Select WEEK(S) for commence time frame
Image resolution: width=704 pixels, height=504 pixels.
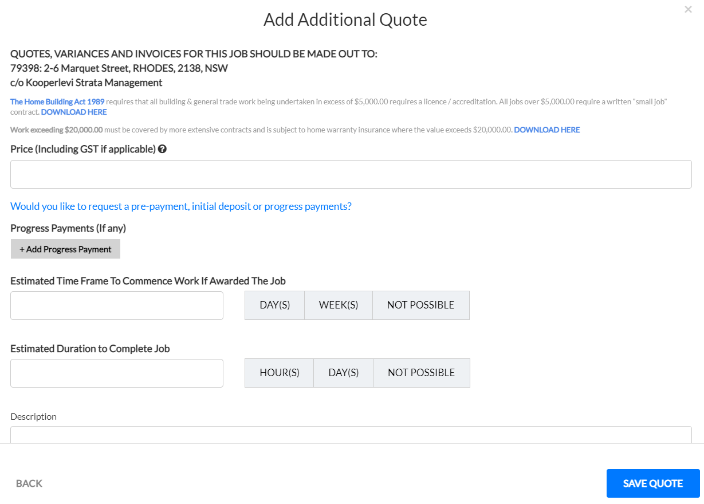click(x=339, y=305)
